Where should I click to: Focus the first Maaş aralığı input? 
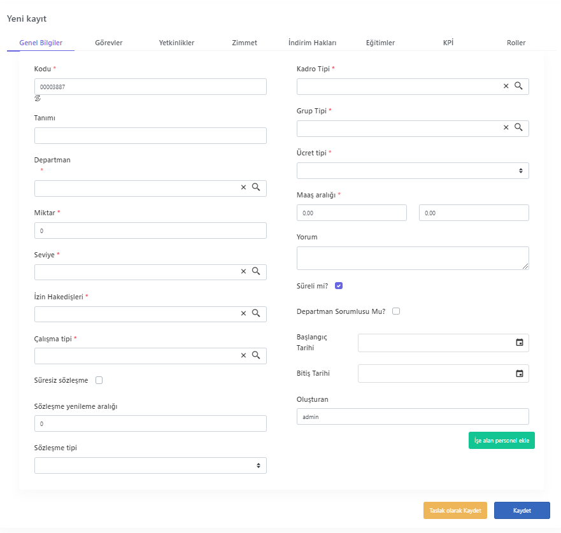[352, 213]
